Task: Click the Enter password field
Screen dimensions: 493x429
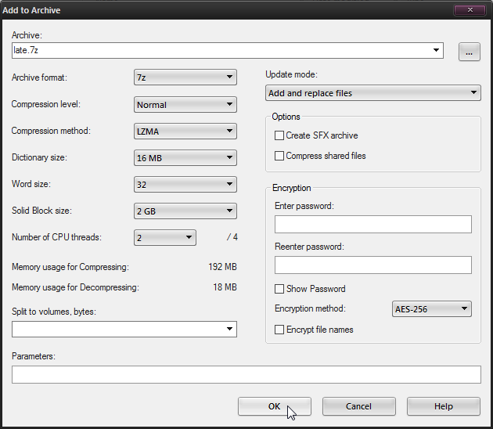Action: pos(372,225)
